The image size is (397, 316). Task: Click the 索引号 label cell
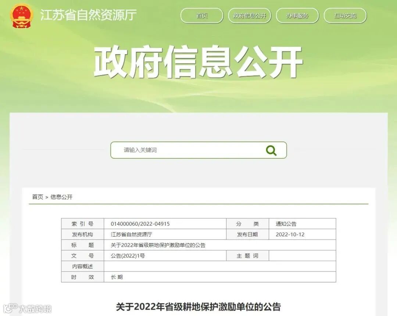coord(83,224)
